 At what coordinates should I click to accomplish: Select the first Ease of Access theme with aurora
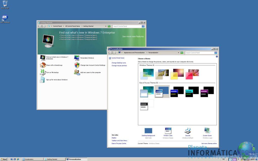[147, 92]
